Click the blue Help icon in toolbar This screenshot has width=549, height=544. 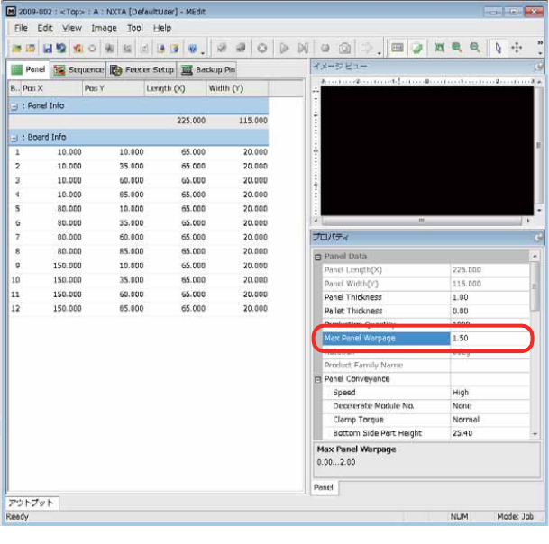[193, 48]
